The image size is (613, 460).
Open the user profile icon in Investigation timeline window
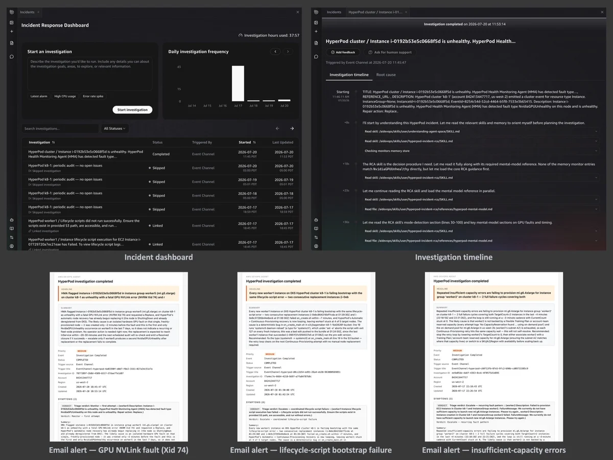click(316, 246)
